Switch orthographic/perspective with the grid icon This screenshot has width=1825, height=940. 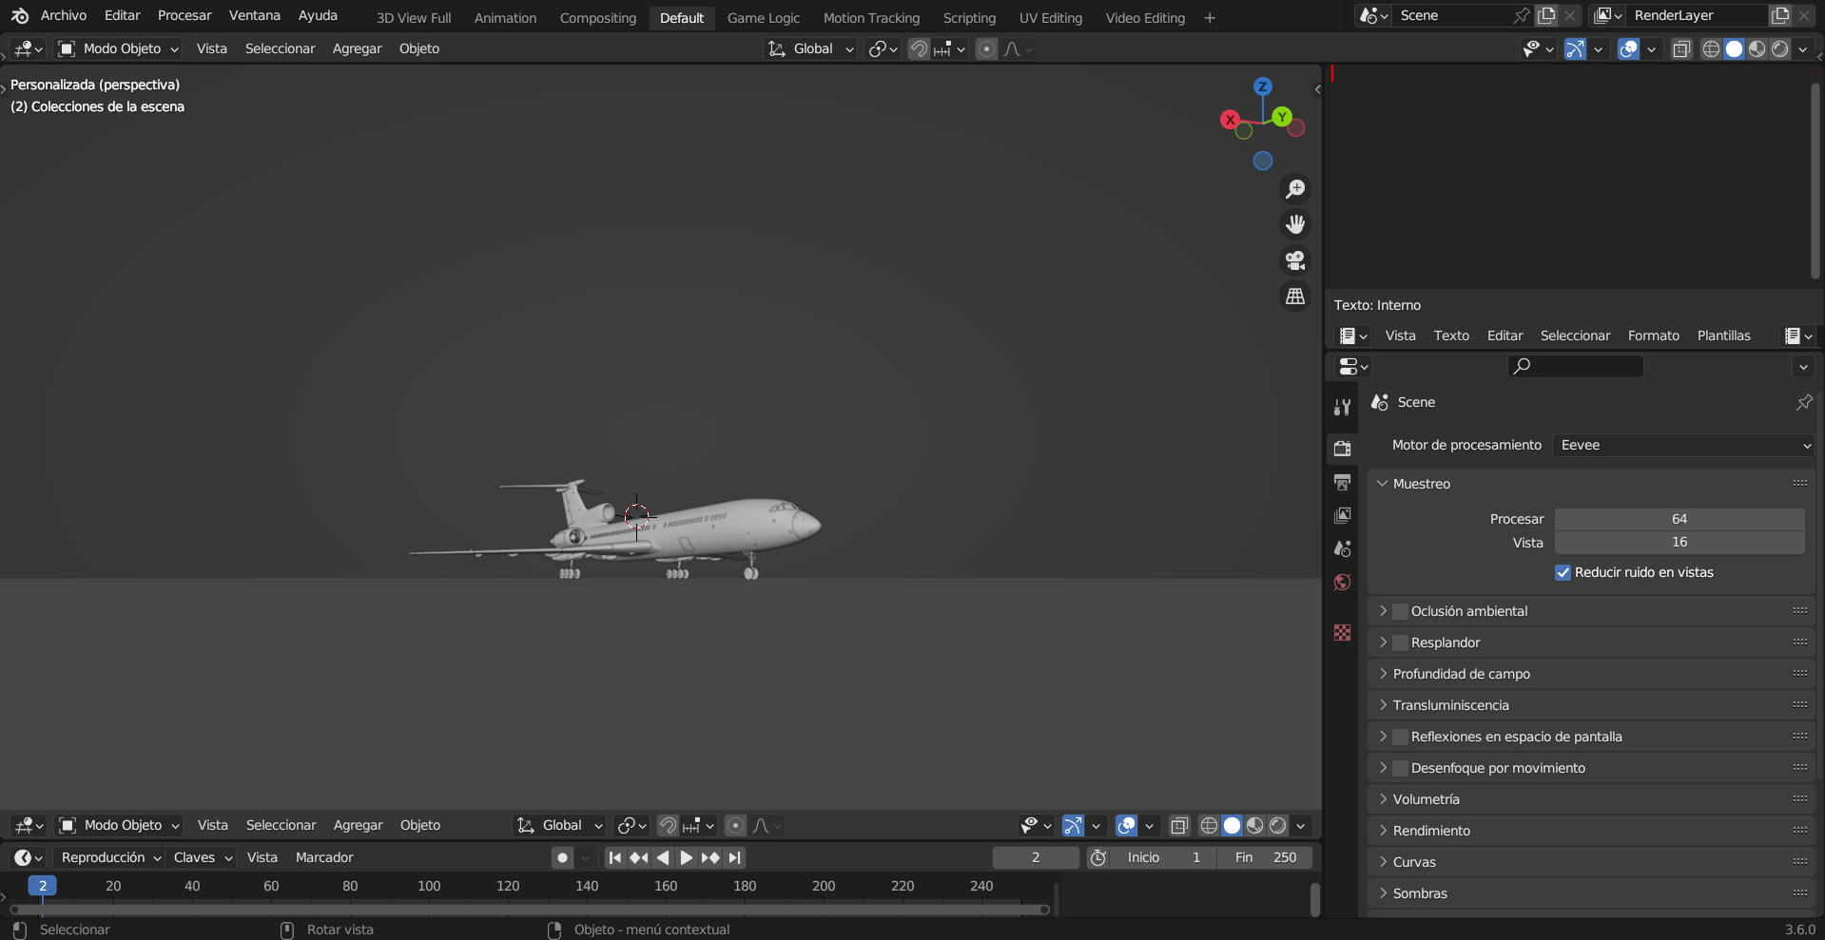1295,297
